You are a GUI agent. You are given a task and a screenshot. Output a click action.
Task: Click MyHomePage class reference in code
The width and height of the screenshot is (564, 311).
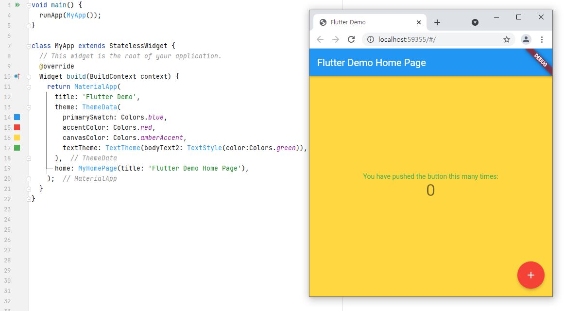click(x=98, y=169)
